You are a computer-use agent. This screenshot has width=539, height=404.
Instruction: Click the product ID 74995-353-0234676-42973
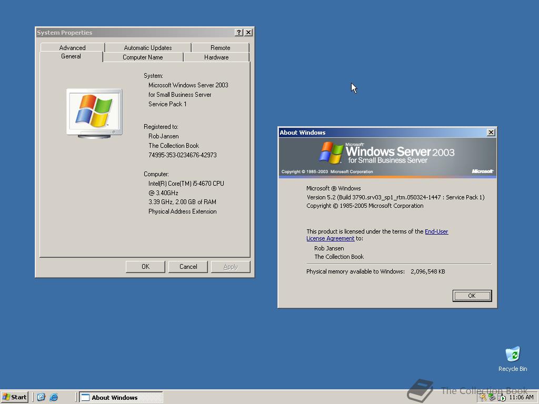pos(183,155)
